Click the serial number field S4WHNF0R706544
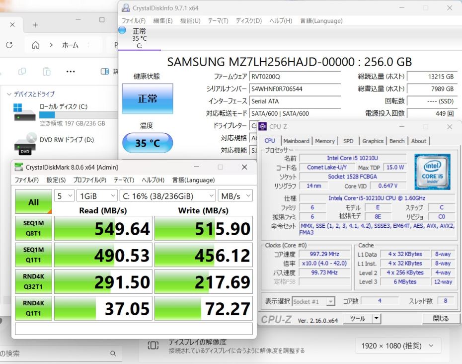Viewport: 462px width, 364px height. click(295, 89)
